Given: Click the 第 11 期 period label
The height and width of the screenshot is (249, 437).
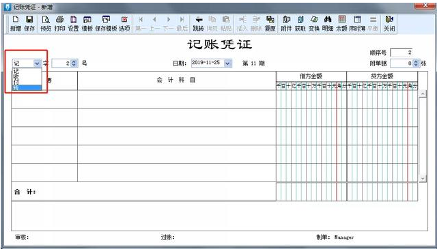Looking at the screenshot, I should [x=253, y=63].
